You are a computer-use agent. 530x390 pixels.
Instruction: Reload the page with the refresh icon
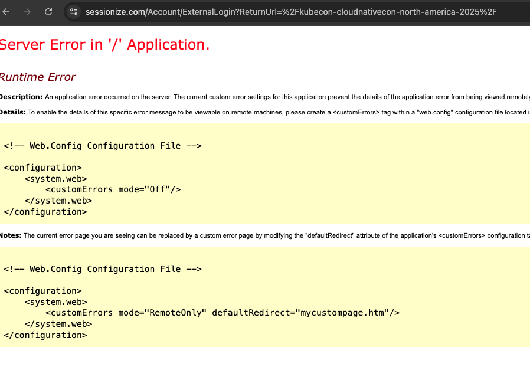tap(48, 12)
